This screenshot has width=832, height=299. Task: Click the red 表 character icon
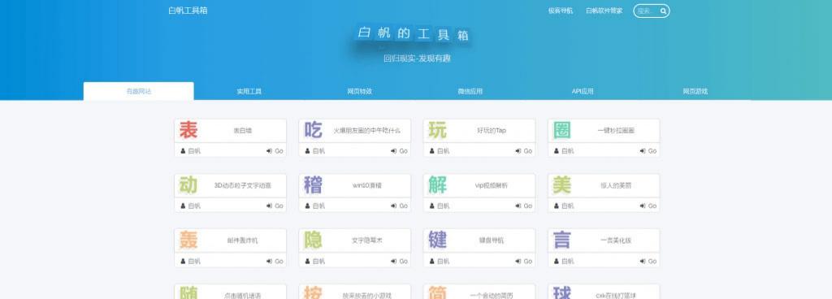[188, 130]
